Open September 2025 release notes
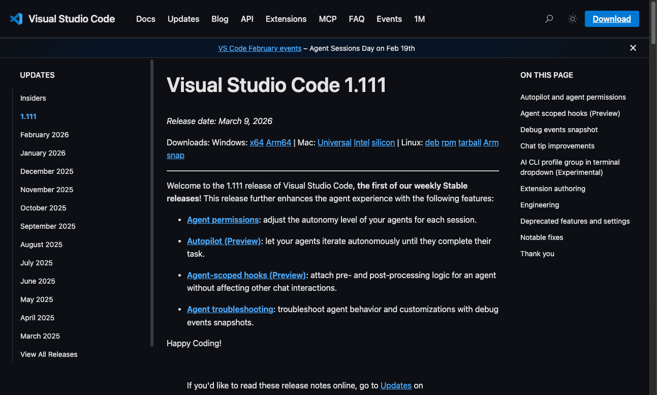 click(48, 226)
